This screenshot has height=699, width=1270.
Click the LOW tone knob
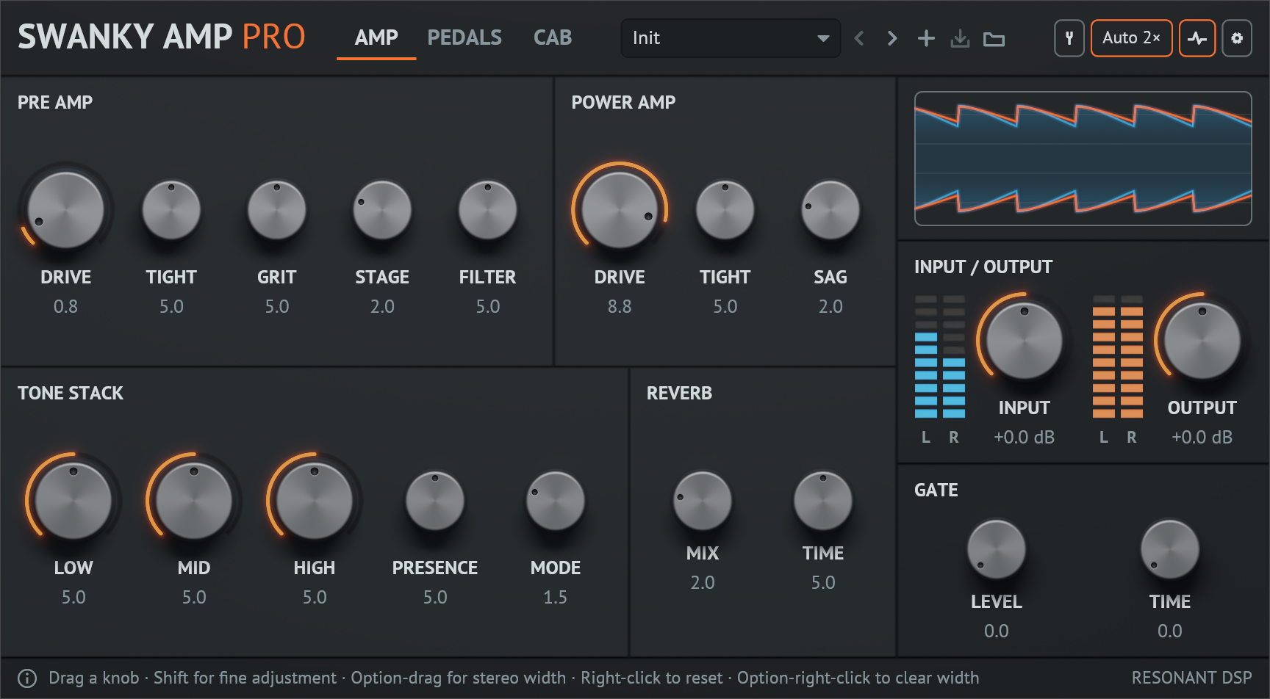(73, 501)
